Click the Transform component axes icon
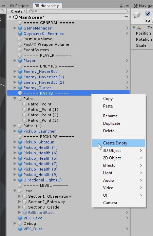This screenshot has width=153, height=236. pyautogui.click(x=139, y=28)
